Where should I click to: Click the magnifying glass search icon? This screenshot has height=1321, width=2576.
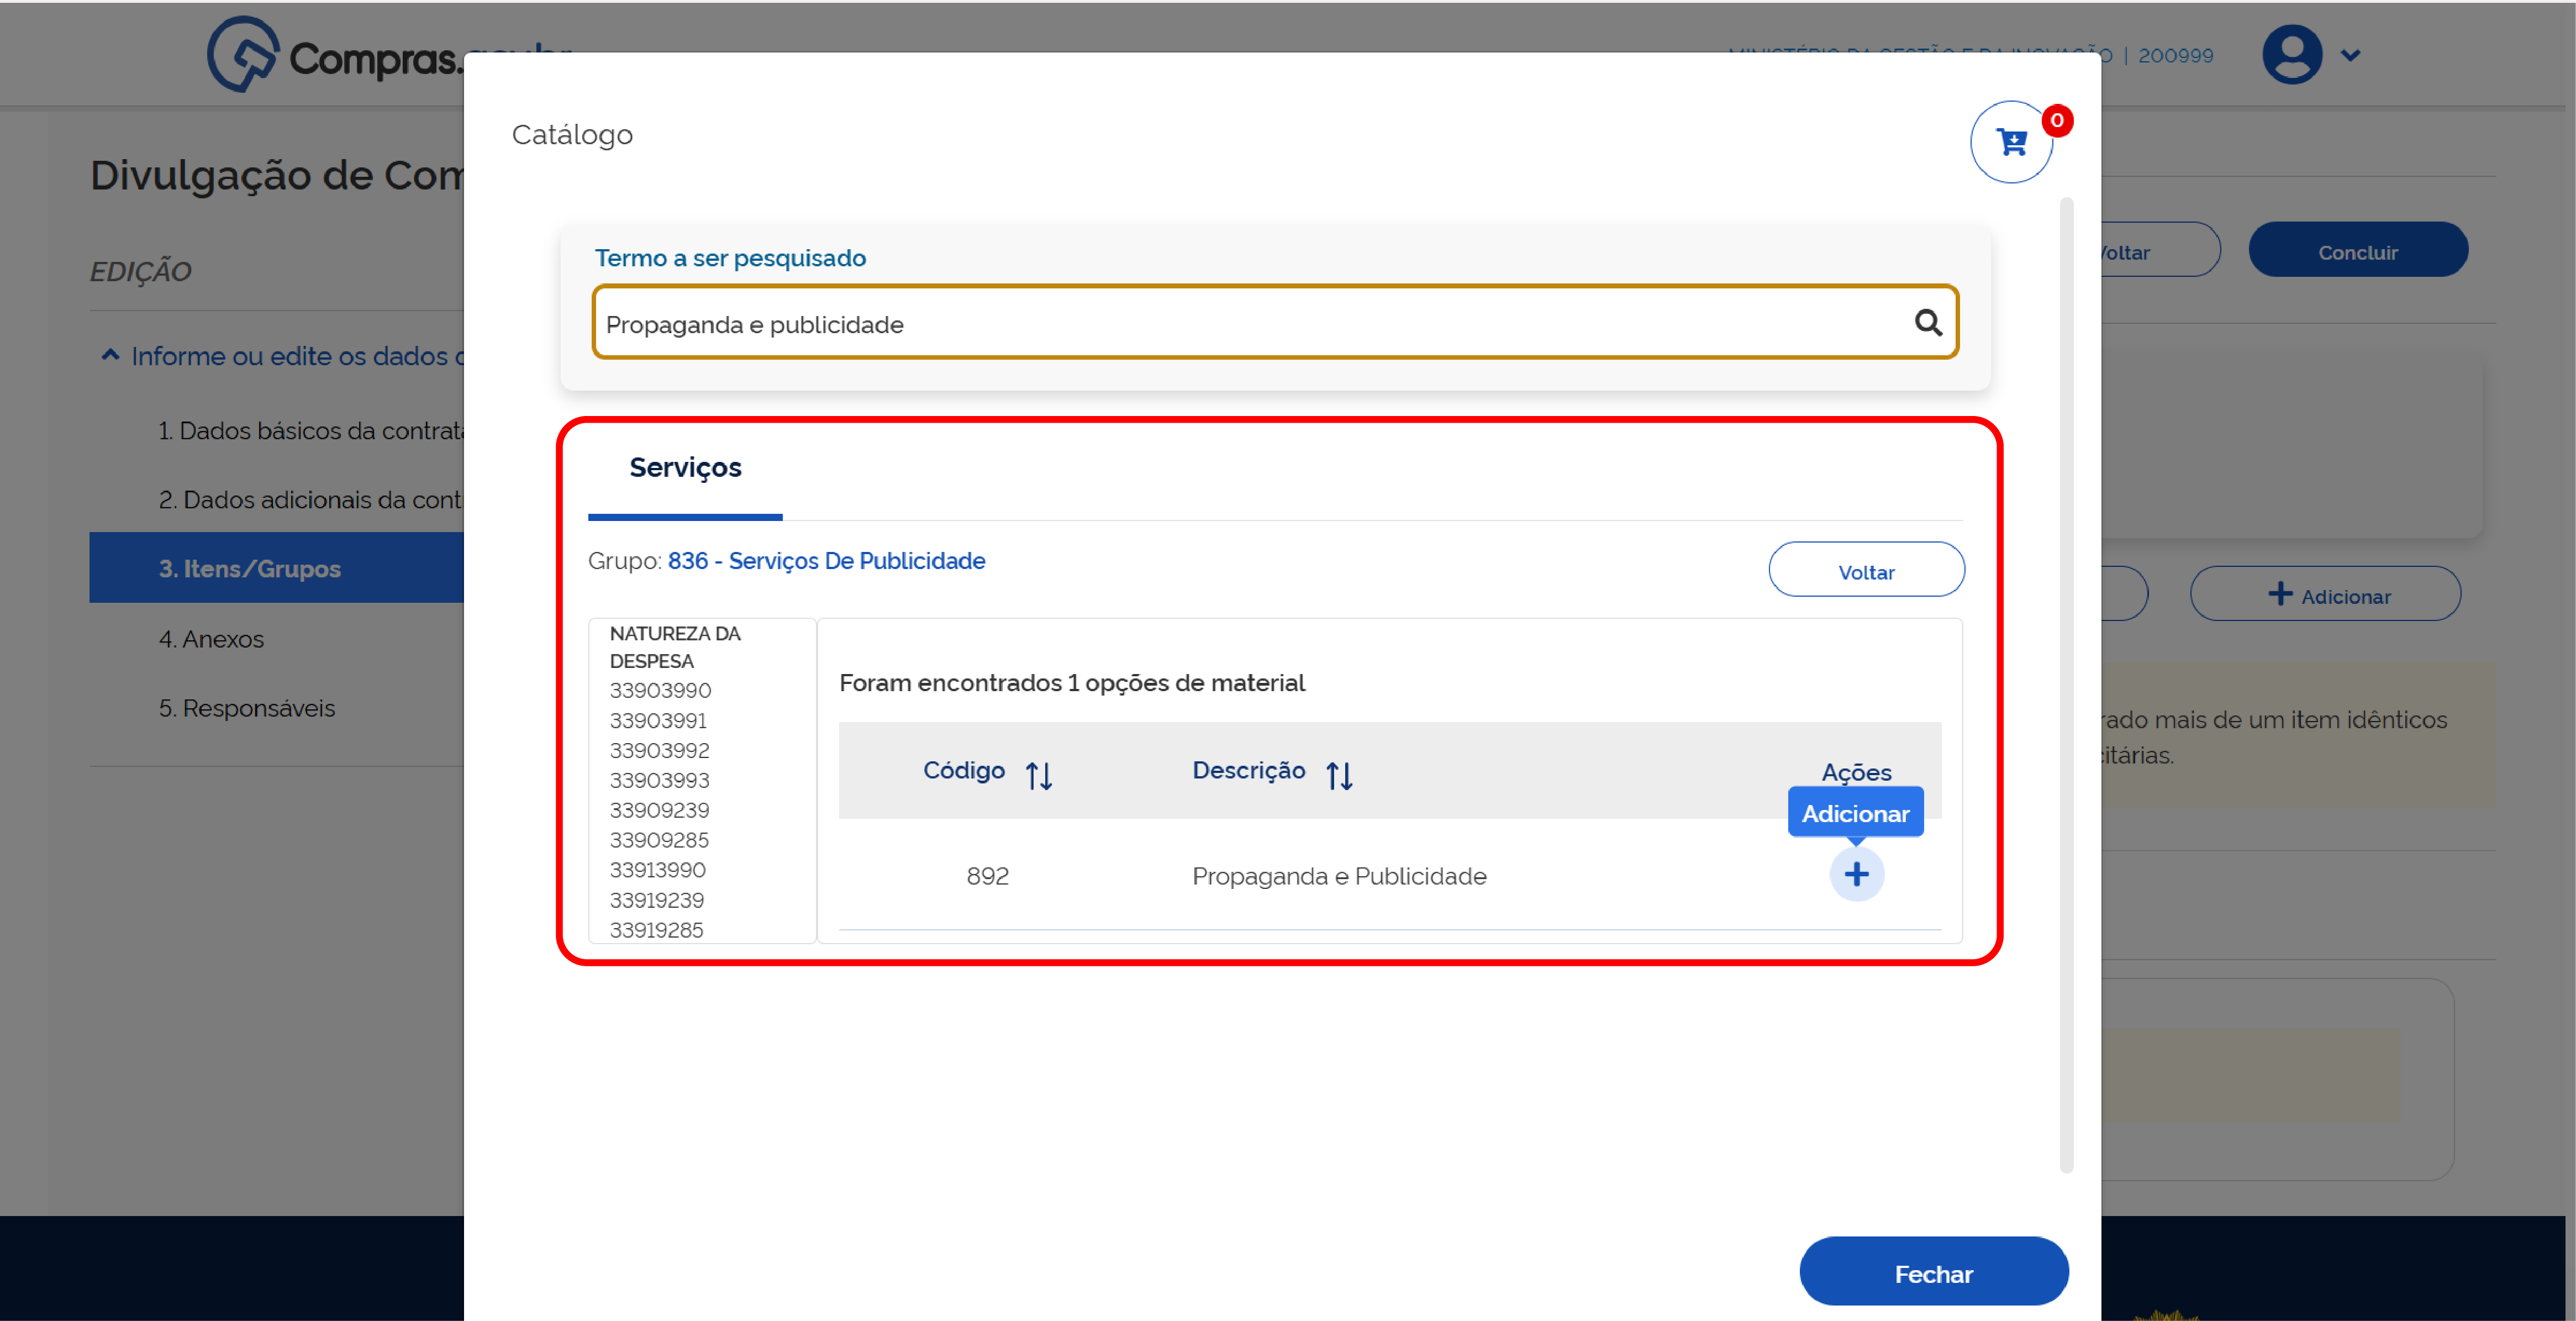[1928, 322]
